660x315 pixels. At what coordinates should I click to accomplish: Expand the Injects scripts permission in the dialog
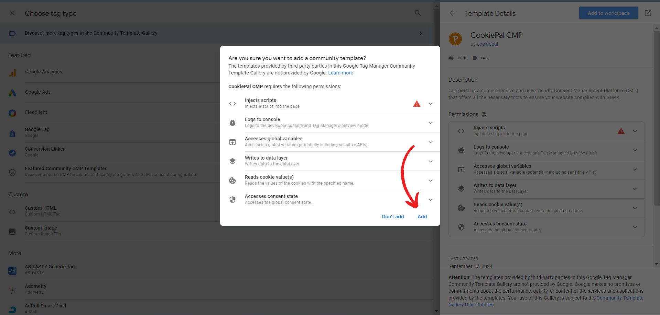pos(430,103)
